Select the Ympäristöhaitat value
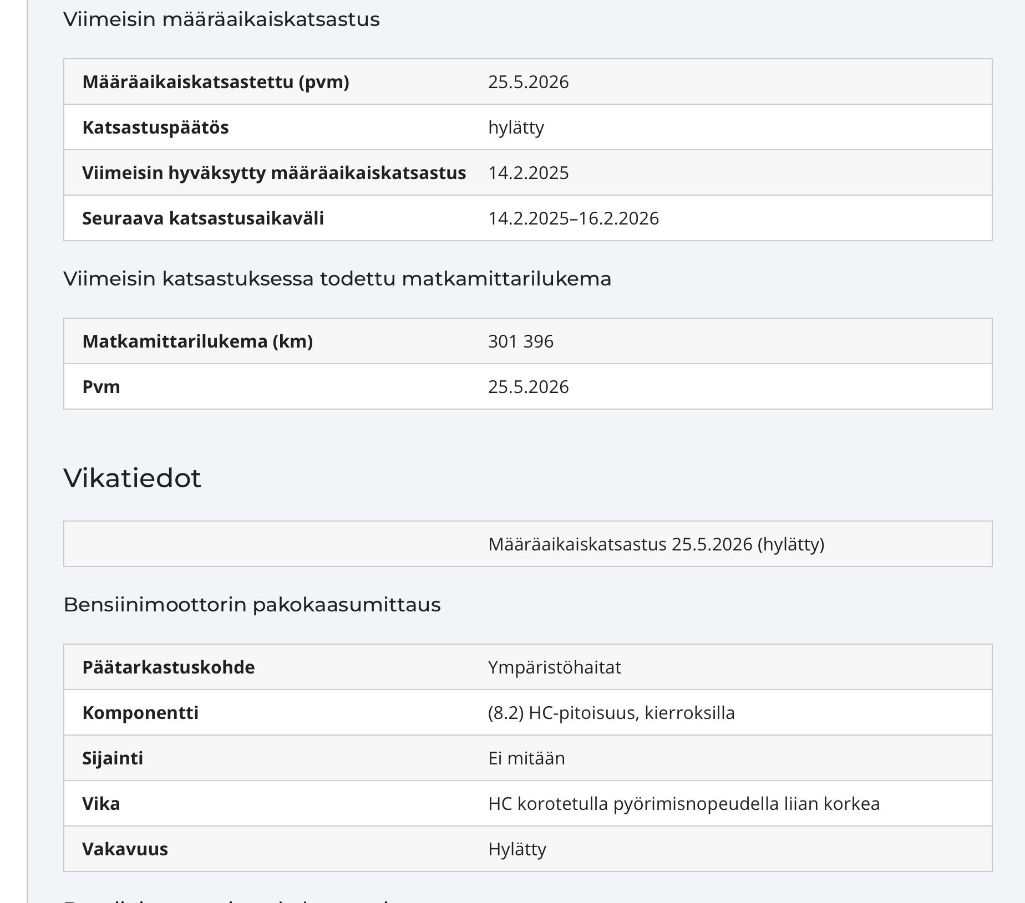Screen dimensions: 1025x903 coord(555,667)
